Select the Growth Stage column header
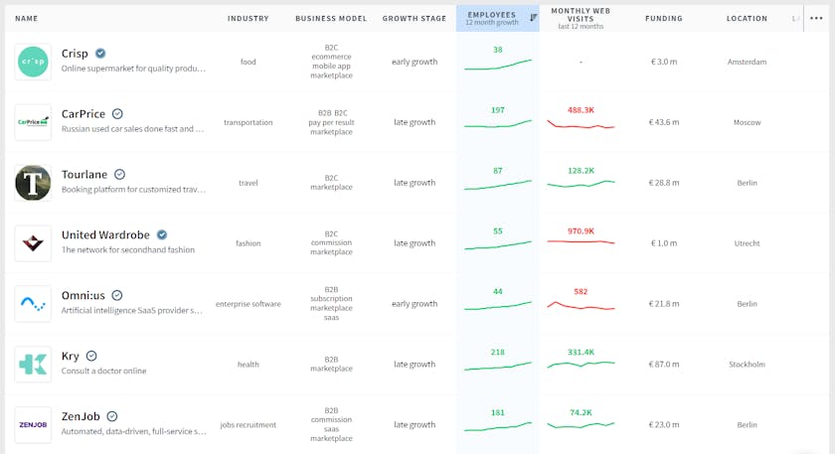Image resolution: width=835 pixels, height=454 pixels. coord(414,19)
